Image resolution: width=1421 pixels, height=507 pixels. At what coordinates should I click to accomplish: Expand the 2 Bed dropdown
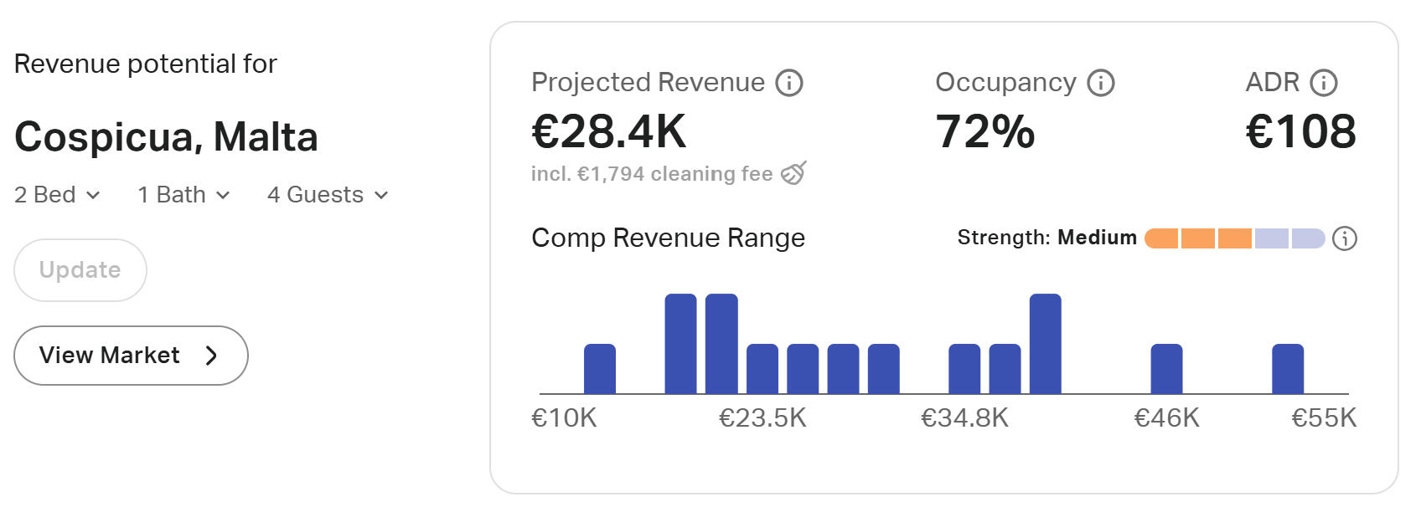click(x=57, y=195)
